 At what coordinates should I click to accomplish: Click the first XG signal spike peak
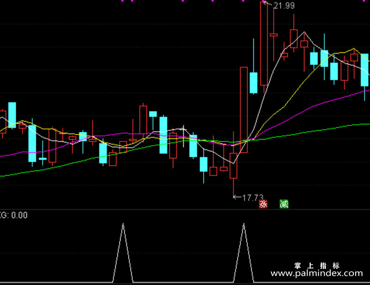(x=123, y=223)
